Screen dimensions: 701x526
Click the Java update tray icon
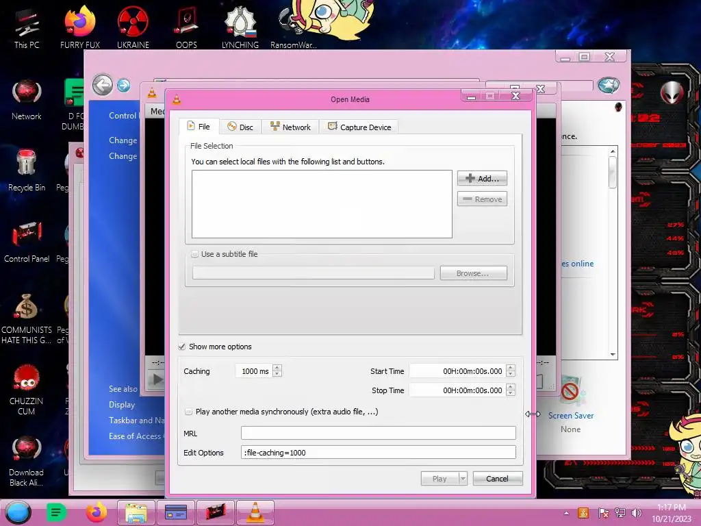point(583,513)
